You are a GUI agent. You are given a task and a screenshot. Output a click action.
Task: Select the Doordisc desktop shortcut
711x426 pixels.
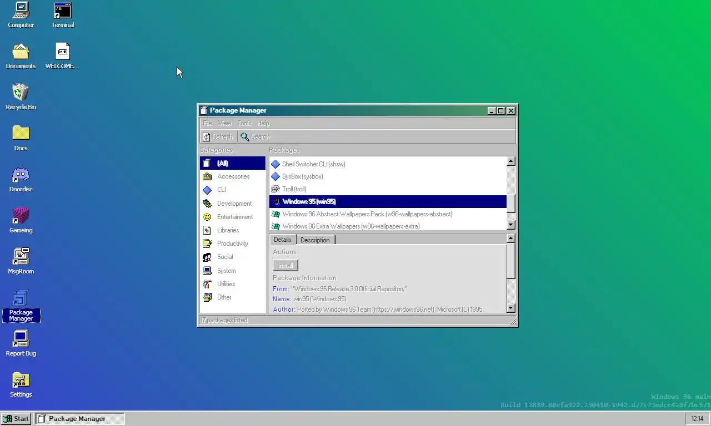pos(21,179)
